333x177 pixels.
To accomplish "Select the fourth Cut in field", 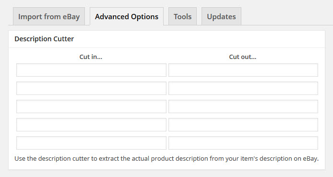I will coord(91,125).
